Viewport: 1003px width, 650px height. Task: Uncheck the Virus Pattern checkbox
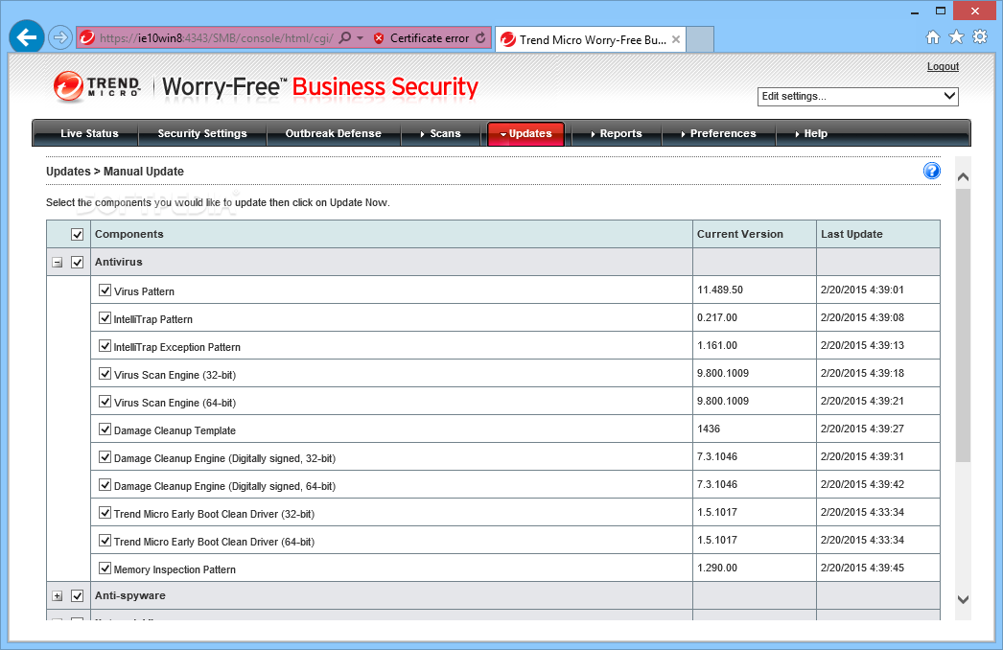pyautogui.click(x=105, y=290)
